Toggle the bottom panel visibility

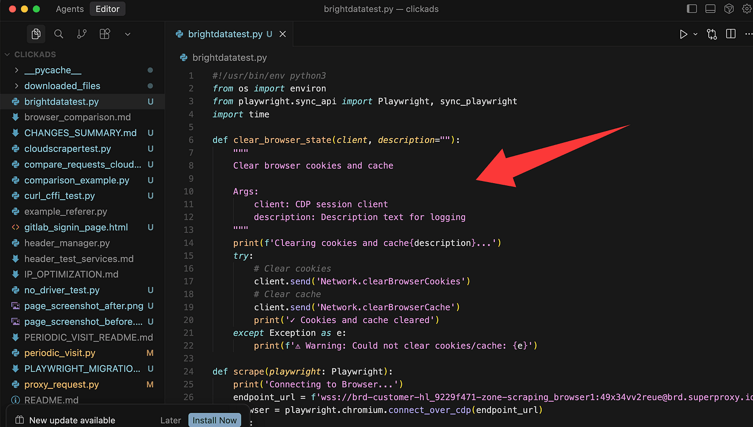pyautogui.click(x=710, y=9)
